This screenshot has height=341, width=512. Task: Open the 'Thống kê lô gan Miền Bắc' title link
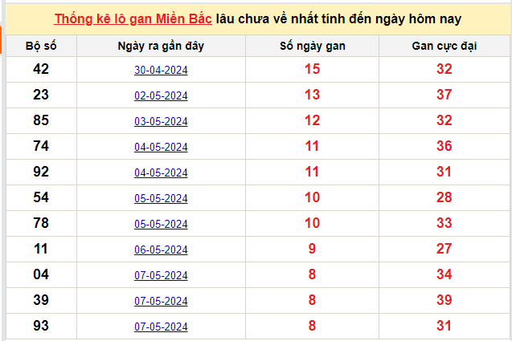133,18
